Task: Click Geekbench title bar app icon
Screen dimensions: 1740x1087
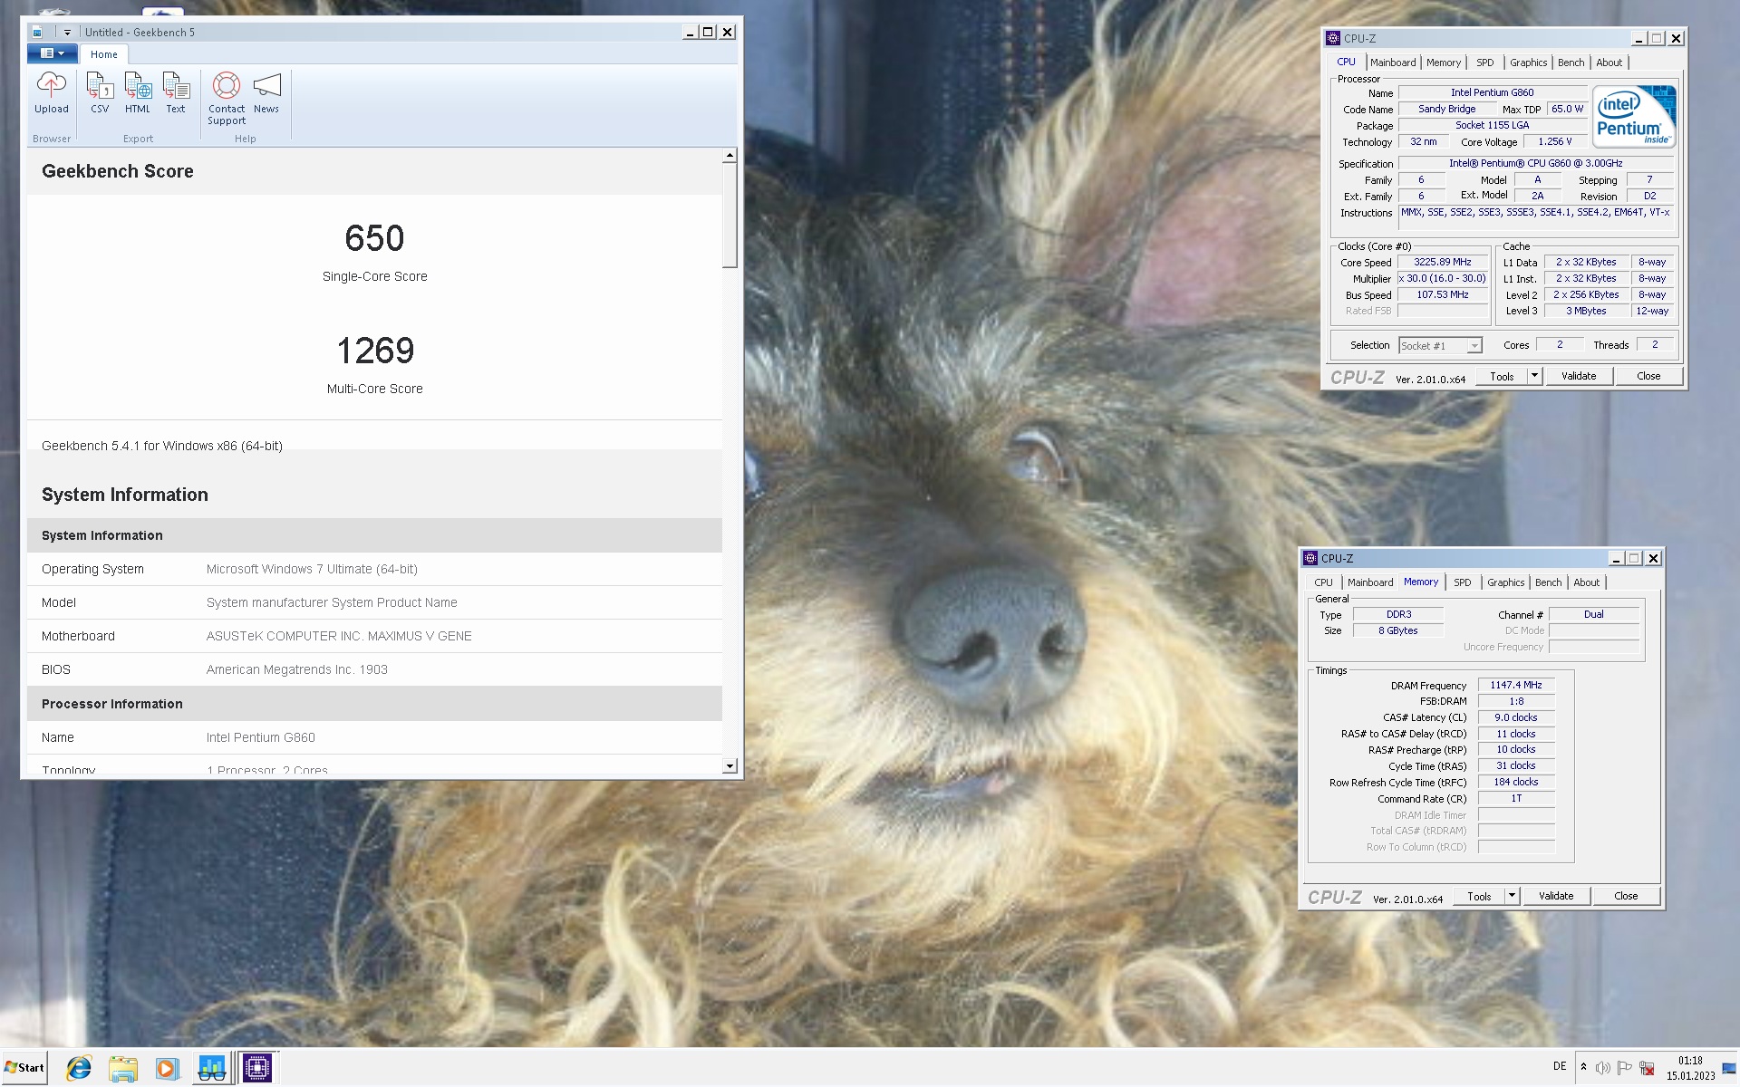Action: tap(37, 32)
